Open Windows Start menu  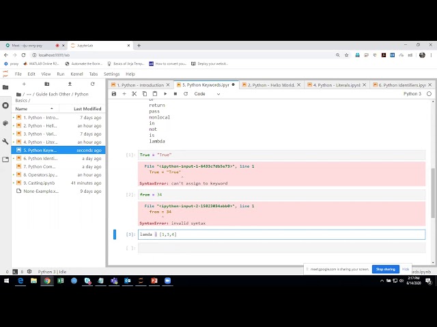(6, 281)
